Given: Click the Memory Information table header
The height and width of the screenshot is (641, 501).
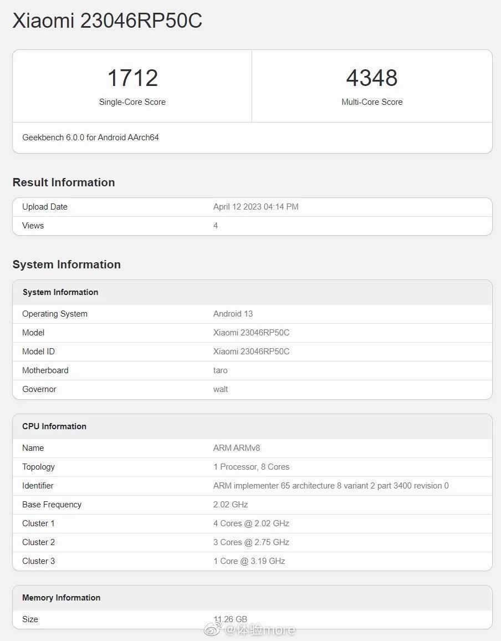Looking at the screenshot, I should 62,598.
